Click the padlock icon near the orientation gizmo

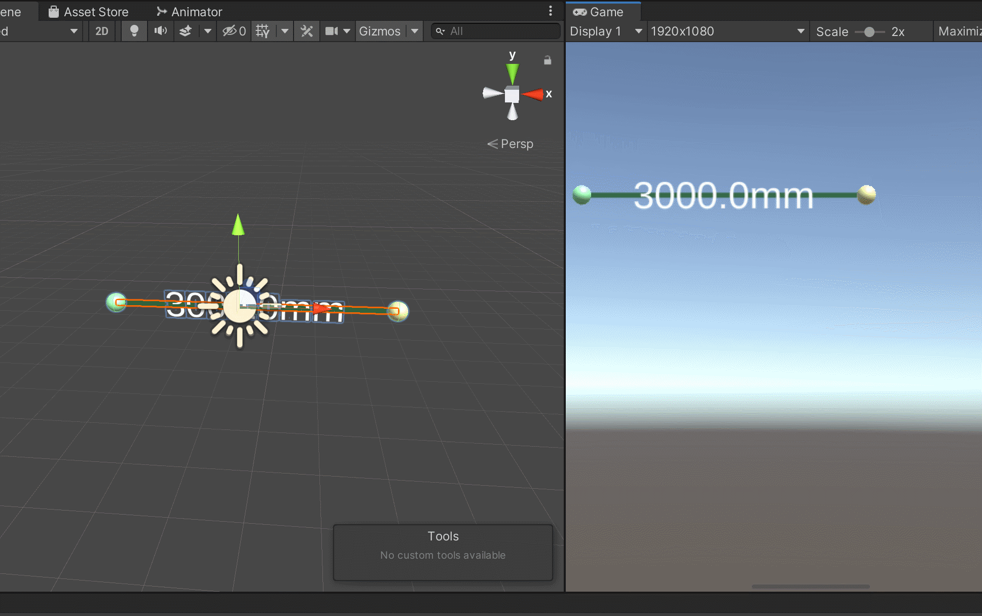[x=547, y=60]
